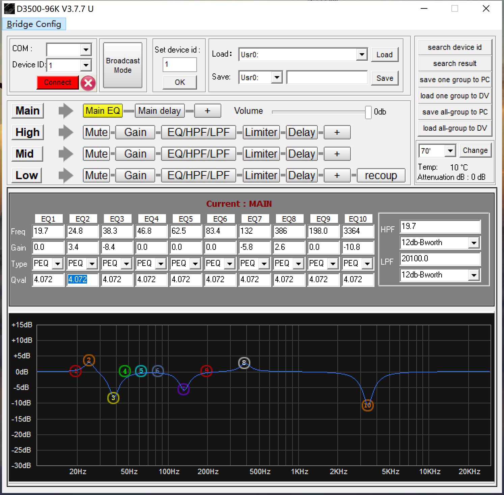Screen dimensions: 504x495
Task: Expand the Save slot dropdown
Action: [277, 77]
